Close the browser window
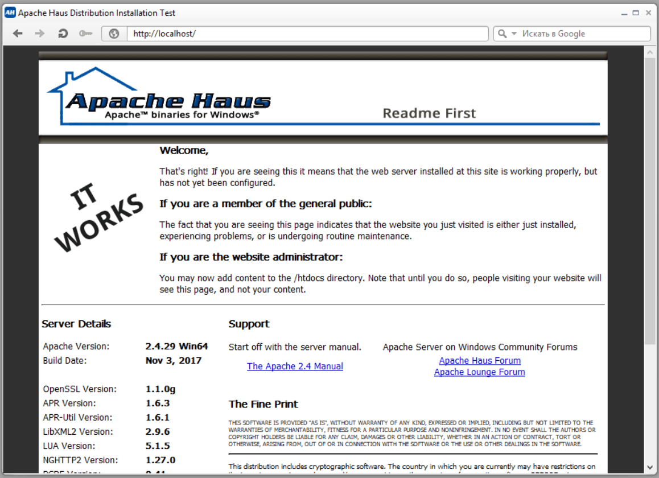Screen dimensions: 659x478 click(649, 13)
